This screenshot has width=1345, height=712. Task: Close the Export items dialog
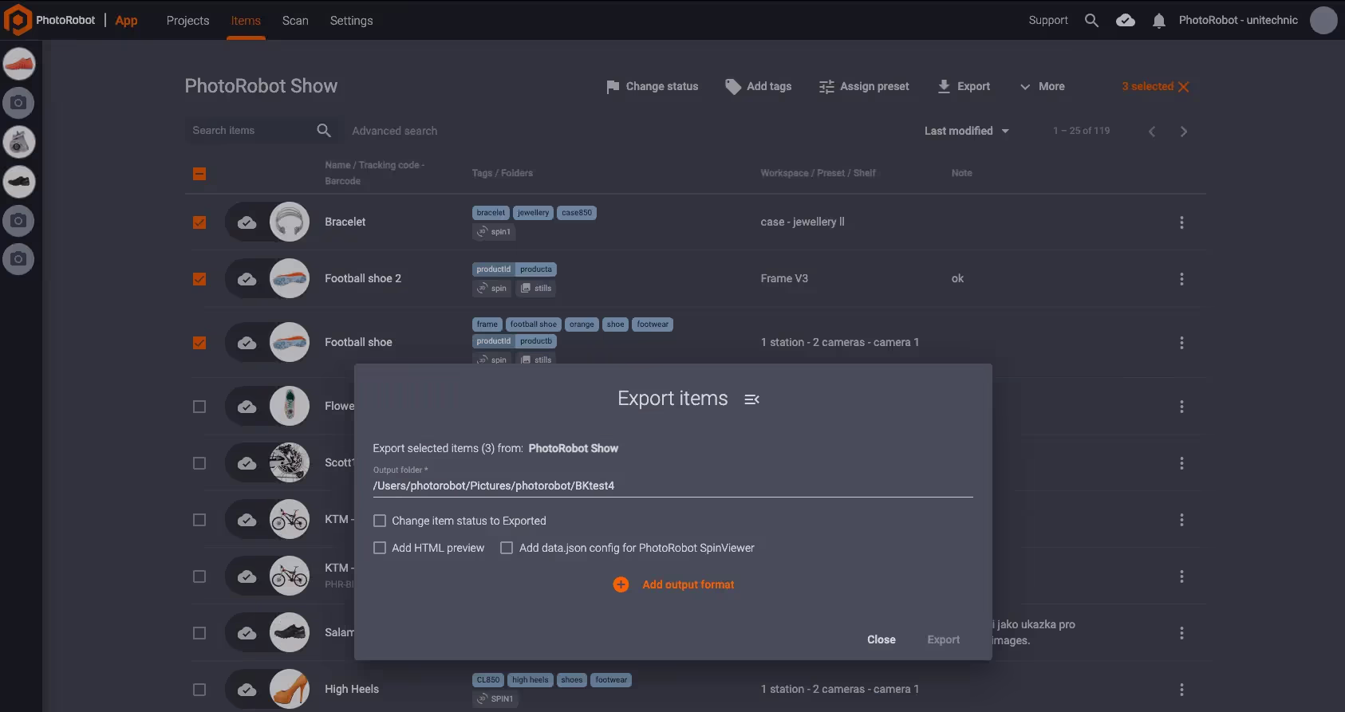point(882,639)
